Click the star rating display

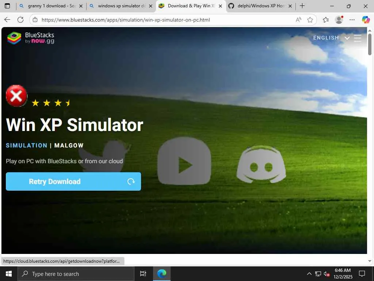pyautogui.click(x=51, y=103)
